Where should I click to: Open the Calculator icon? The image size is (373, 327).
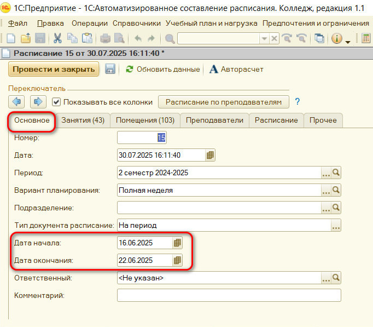point(366,38)
